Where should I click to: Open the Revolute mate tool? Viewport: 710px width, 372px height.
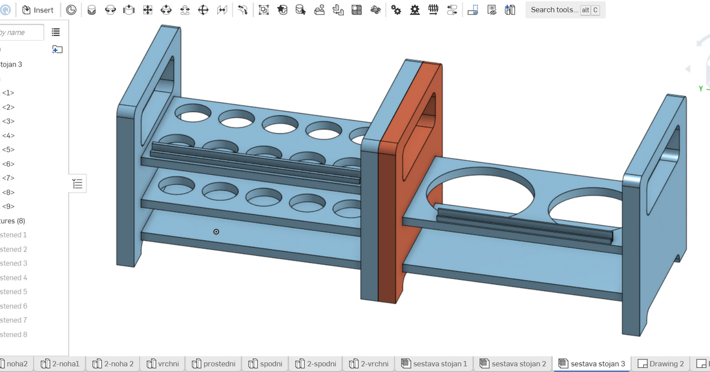point(111,9)
